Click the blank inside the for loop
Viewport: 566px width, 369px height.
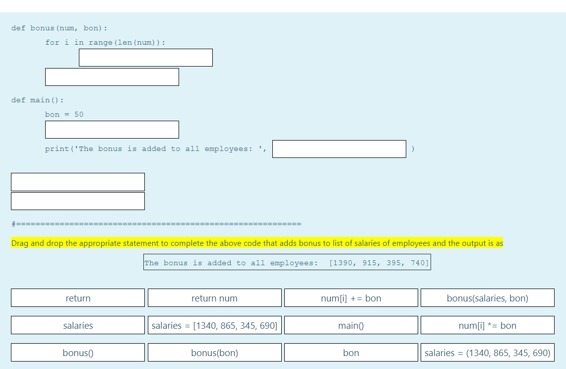coord(145,57)
